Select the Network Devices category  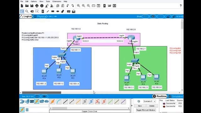[x=22, y=101]
